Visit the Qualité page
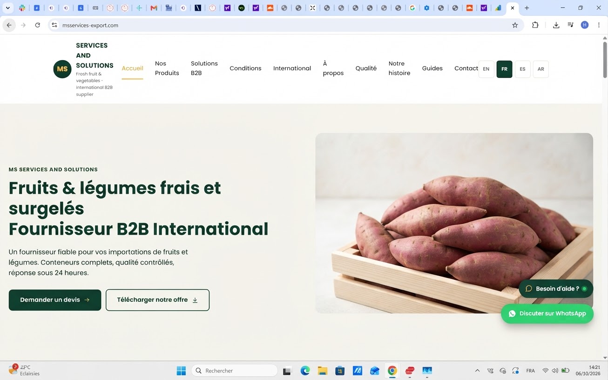Screen dimensions: 608x380 coord(366,68)
